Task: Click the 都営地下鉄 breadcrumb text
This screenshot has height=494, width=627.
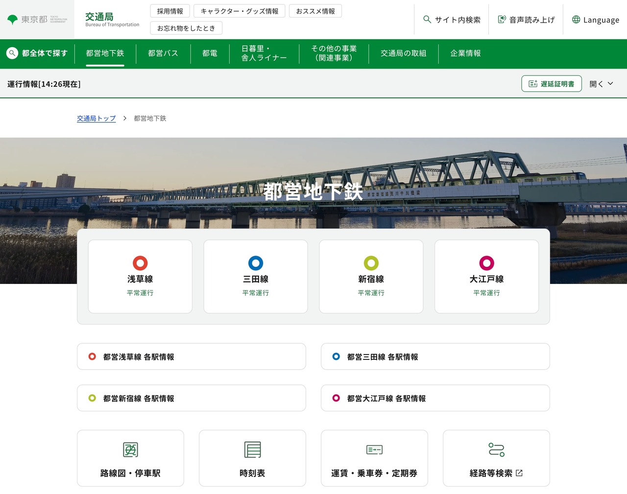Action: 150,118
